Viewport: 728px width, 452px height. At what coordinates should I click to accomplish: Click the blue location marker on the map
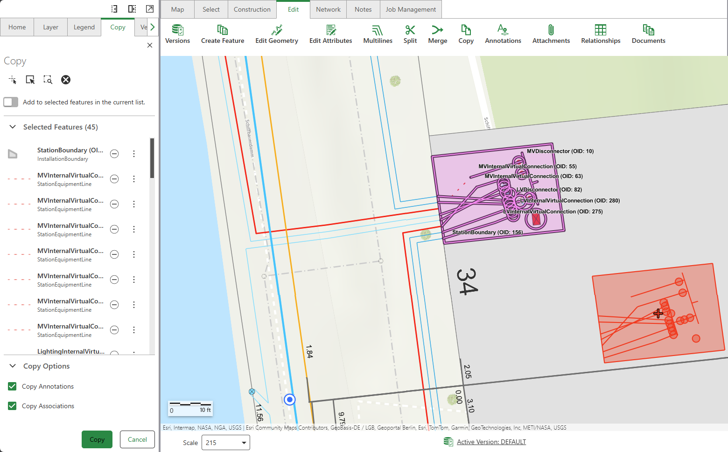tap(290, 399)
